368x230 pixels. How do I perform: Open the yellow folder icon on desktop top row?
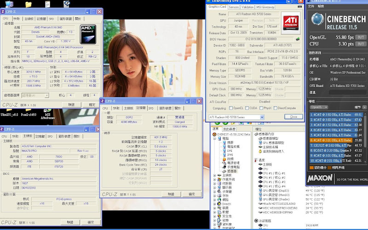[x=29, y=4]
